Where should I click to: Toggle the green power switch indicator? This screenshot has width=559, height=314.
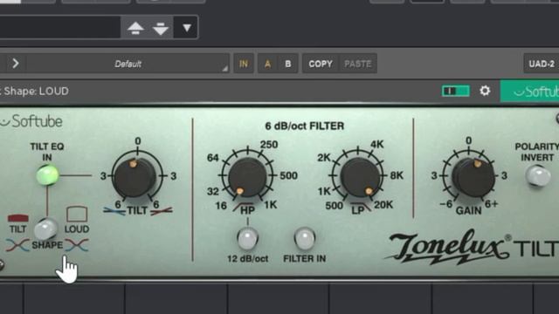(455, 91)
